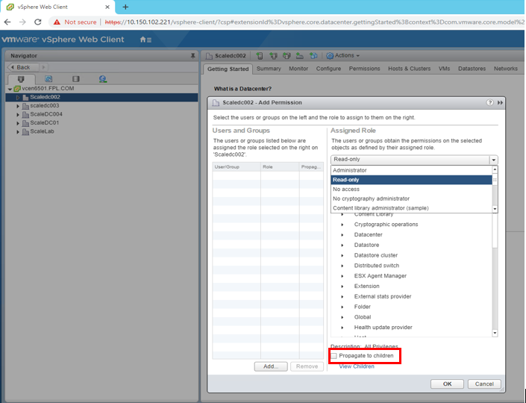Click the Remove button
The width and height of the screenshot is (526, 403).
(x=307, y=366)
